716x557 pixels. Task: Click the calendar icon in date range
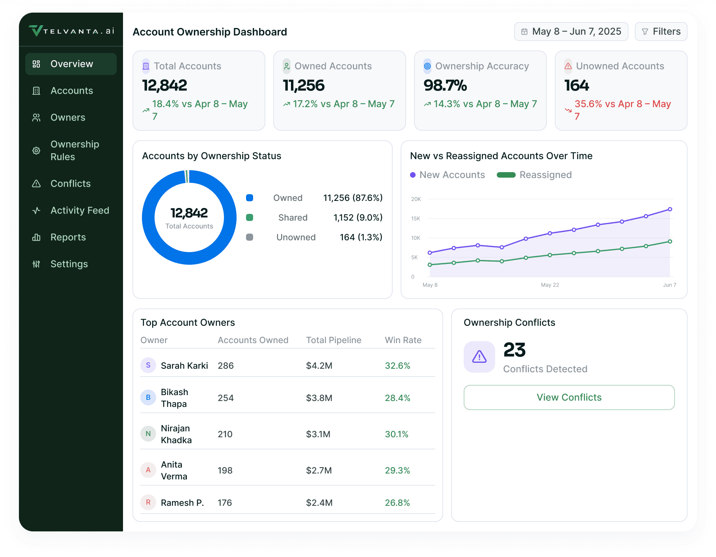[524, 32]
